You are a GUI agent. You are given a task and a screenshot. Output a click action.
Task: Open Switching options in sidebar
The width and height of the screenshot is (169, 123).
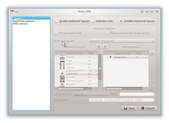pyautogui.click(x=31, y=21)
